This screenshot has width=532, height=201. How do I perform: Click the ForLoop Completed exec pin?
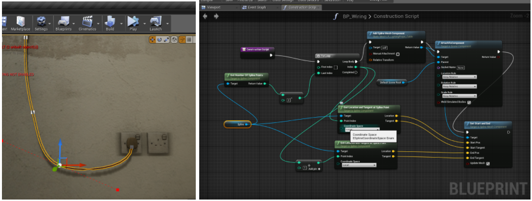356,72
